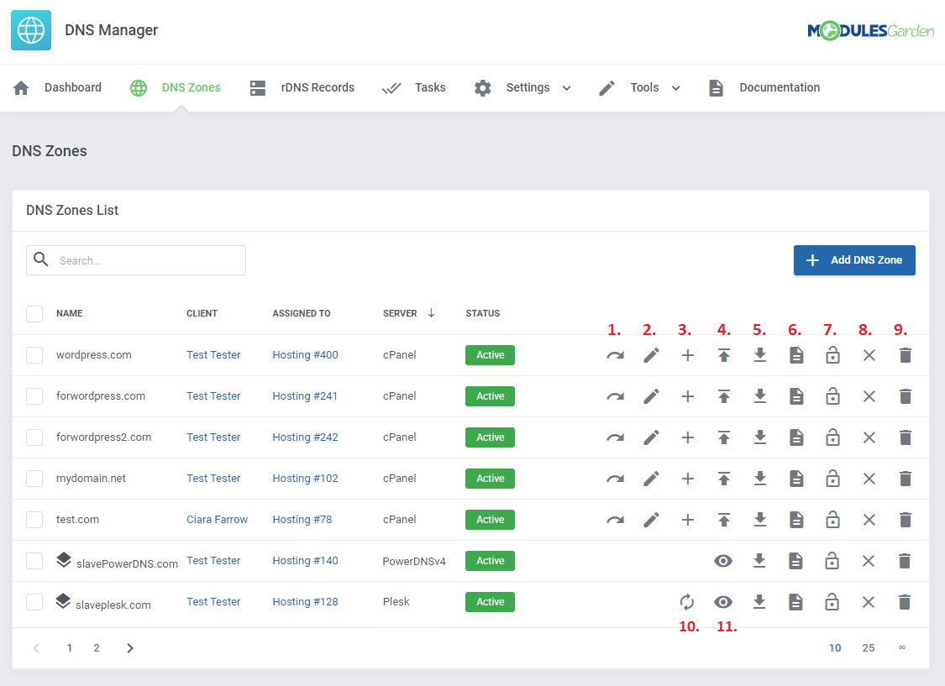This screenshot has width=945, height=686.
Task: Show 10 entries per page
Action: [835, 648]
